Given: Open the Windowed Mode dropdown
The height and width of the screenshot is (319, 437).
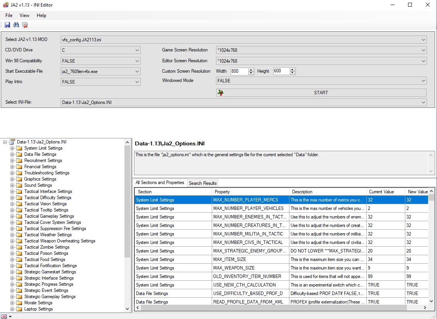Looking at the screenshot, I should tap(321, 80).
